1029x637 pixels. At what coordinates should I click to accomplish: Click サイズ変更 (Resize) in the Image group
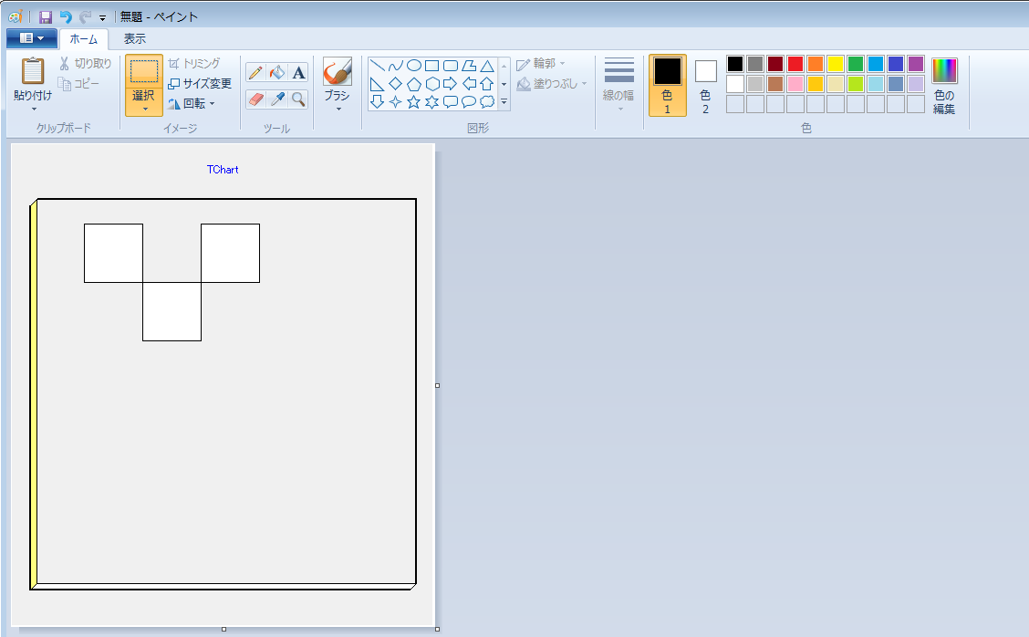point(199,82)
